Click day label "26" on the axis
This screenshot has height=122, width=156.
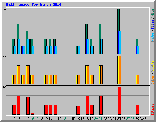pos(123,119)
